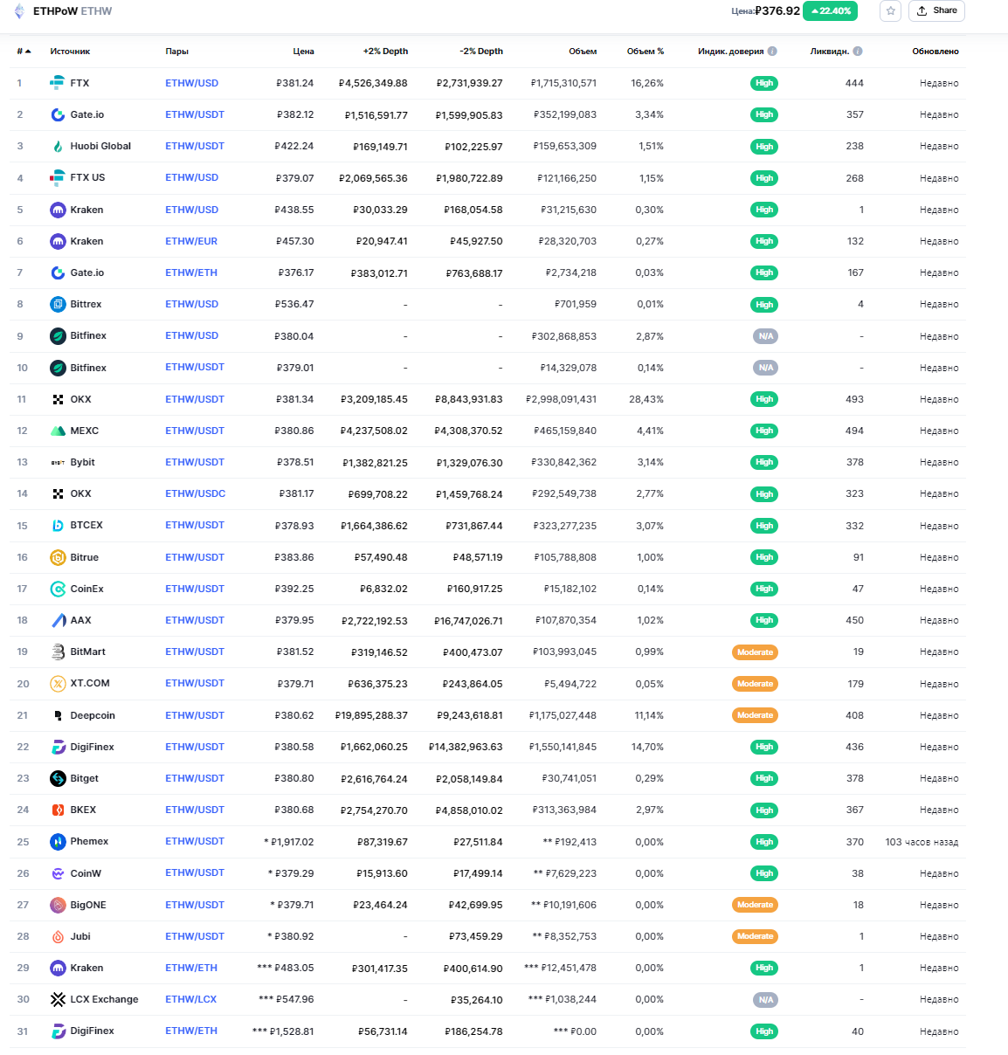
Task: Click High trust badge in FTX row
Action: (764, 83)
